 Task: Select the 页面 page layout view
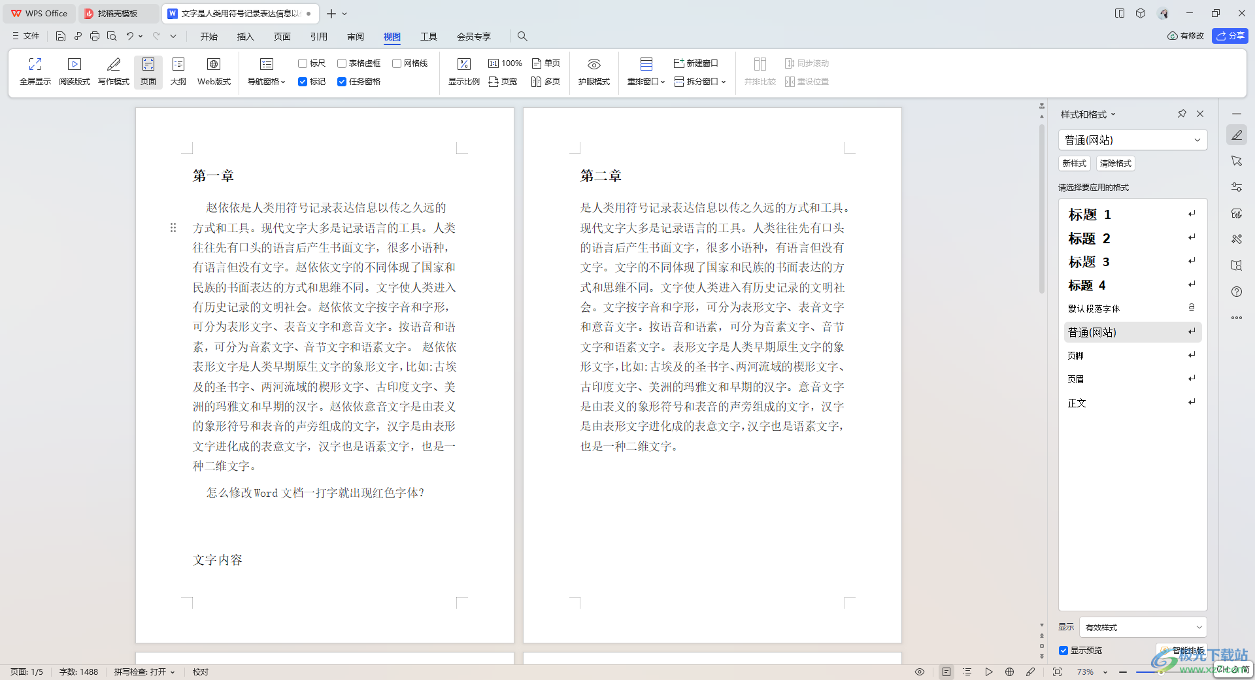[148, 71]
